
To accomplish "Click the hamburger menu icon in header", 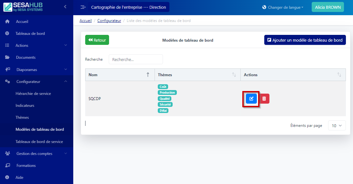I will coord(83,7).
